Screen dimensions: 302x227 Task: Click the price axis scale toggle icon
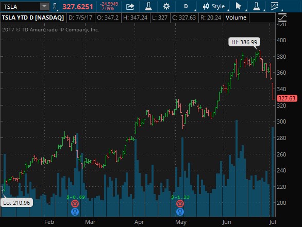(282, 18)
